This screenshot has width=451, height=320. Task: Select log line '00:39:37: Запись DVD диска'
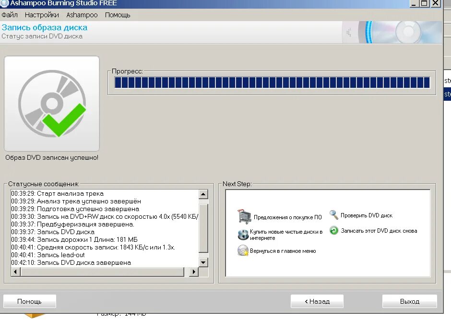click(53, 232)
